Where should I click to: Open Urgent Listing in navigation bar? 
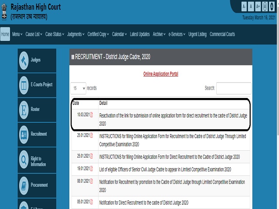point(197,34)
